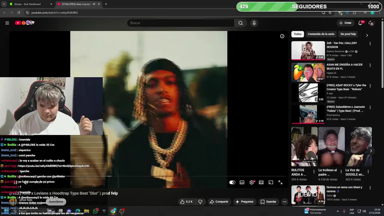
Task: Click the Crear button
Action: (x=345, y=23)
